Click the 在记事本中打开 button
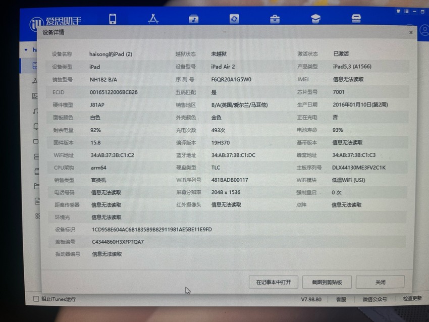The height and width of the screenshot is (322, 429). tap(274, 282)
